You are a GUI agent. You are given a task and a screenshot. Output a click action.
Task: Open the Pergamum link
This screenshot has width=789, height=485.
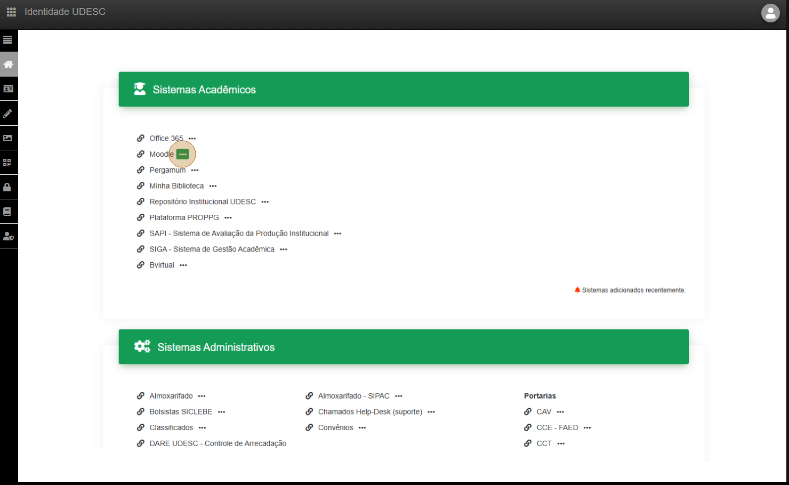click(x=167, y=170)
